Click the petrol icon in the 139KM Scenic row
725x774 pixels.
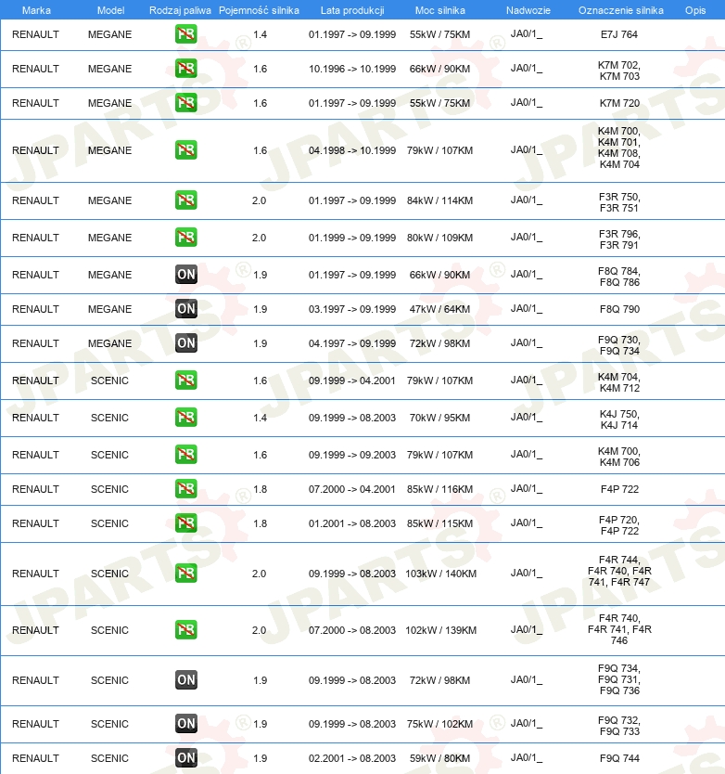pyautogui.click(x=186, y=630)
